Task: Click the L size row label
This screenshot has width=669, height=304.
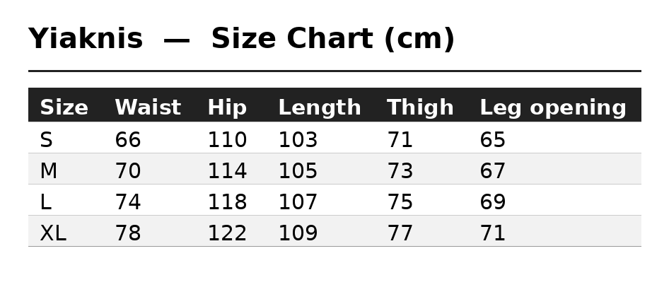Action: [x=45, y=202]
